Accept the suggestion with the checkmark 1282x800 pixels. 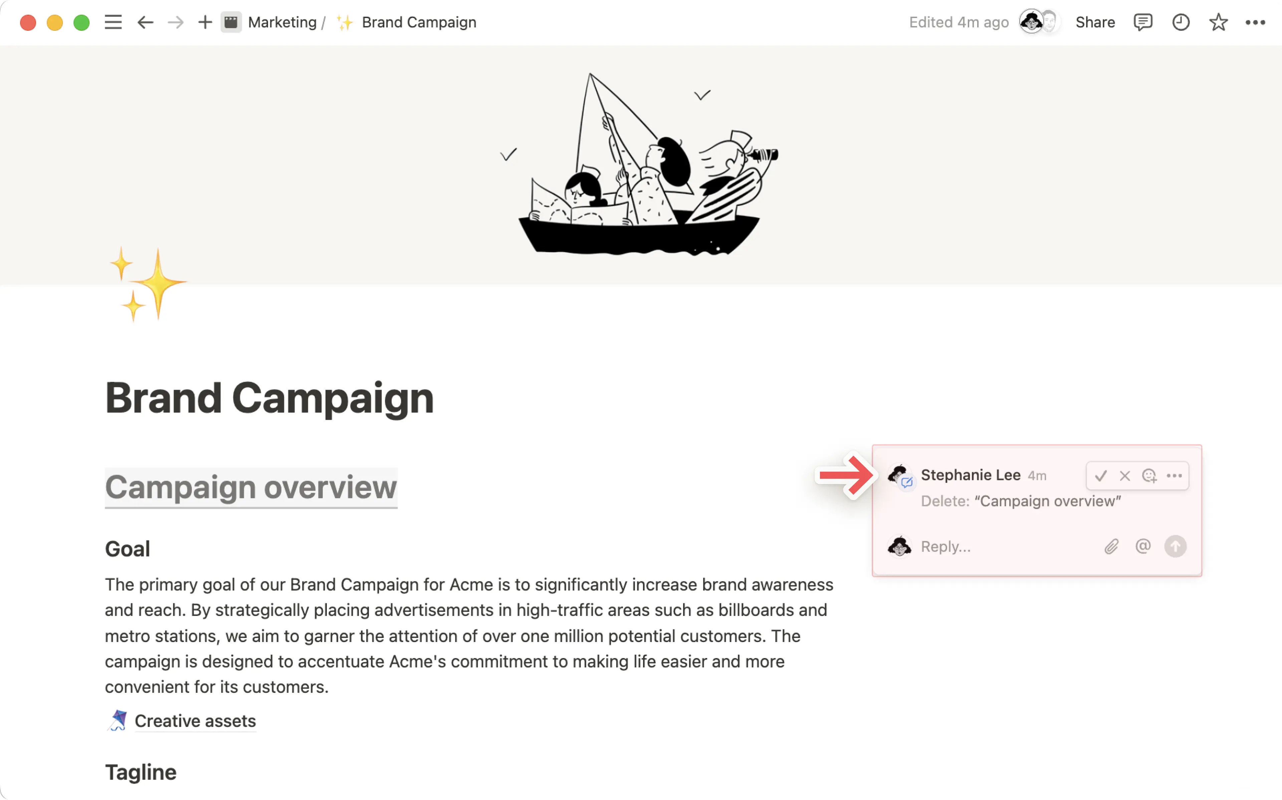(1101, 476)
